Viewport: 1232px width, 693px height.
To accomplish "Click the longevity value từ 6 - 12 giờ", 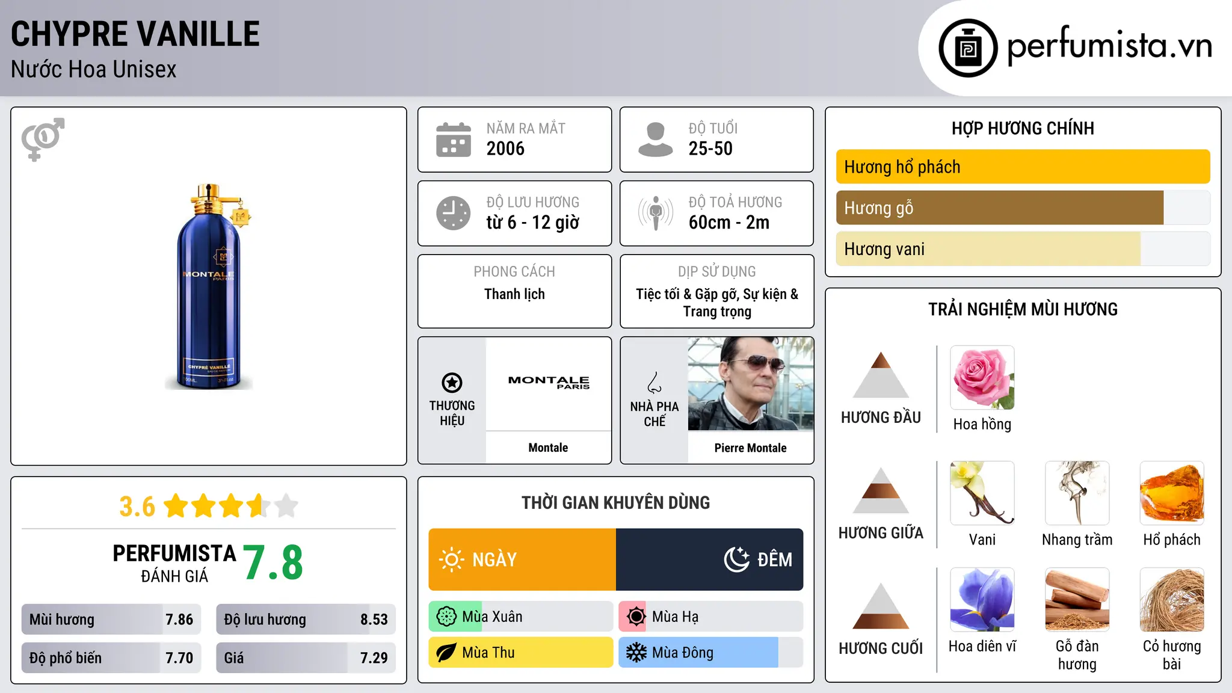I will 533,223.
